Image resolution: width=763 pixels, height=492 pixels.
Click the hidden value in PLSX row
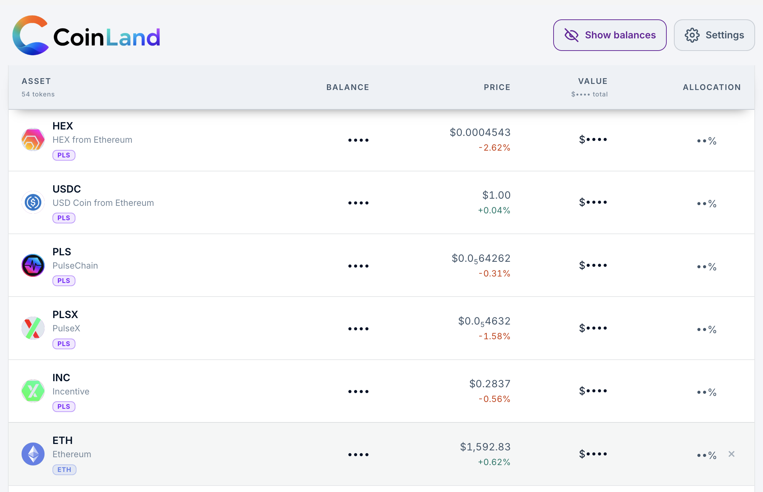593,328
